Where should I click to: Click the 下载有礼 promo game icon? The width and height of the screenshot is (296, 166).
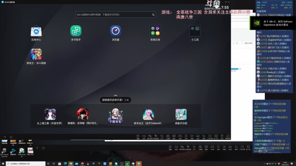[116, 115]
